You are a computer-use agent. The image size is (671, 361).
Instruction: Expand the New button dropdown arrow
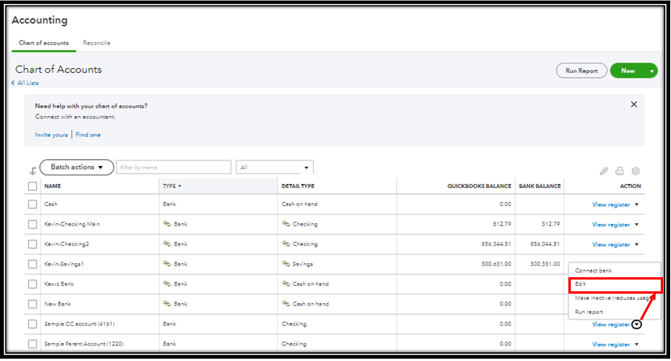(651, 71)
